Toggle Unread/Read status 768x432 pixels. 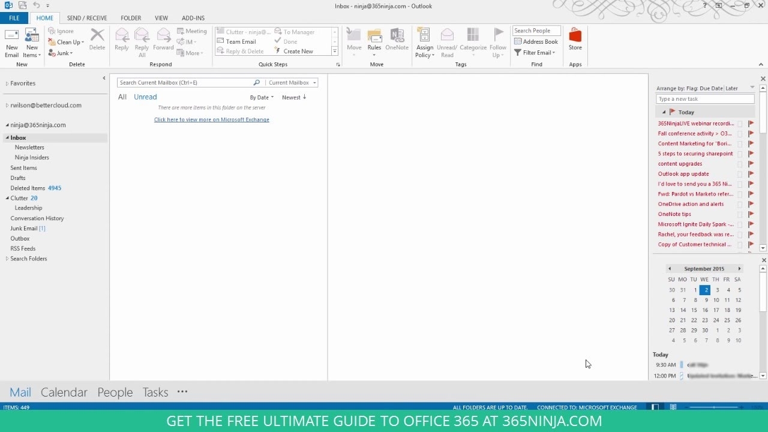pyautogui.click(x=447, y=43)
